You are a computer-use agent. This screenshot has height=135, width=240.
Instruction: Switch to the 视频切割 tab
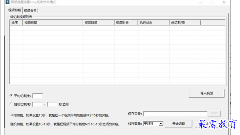14,10
